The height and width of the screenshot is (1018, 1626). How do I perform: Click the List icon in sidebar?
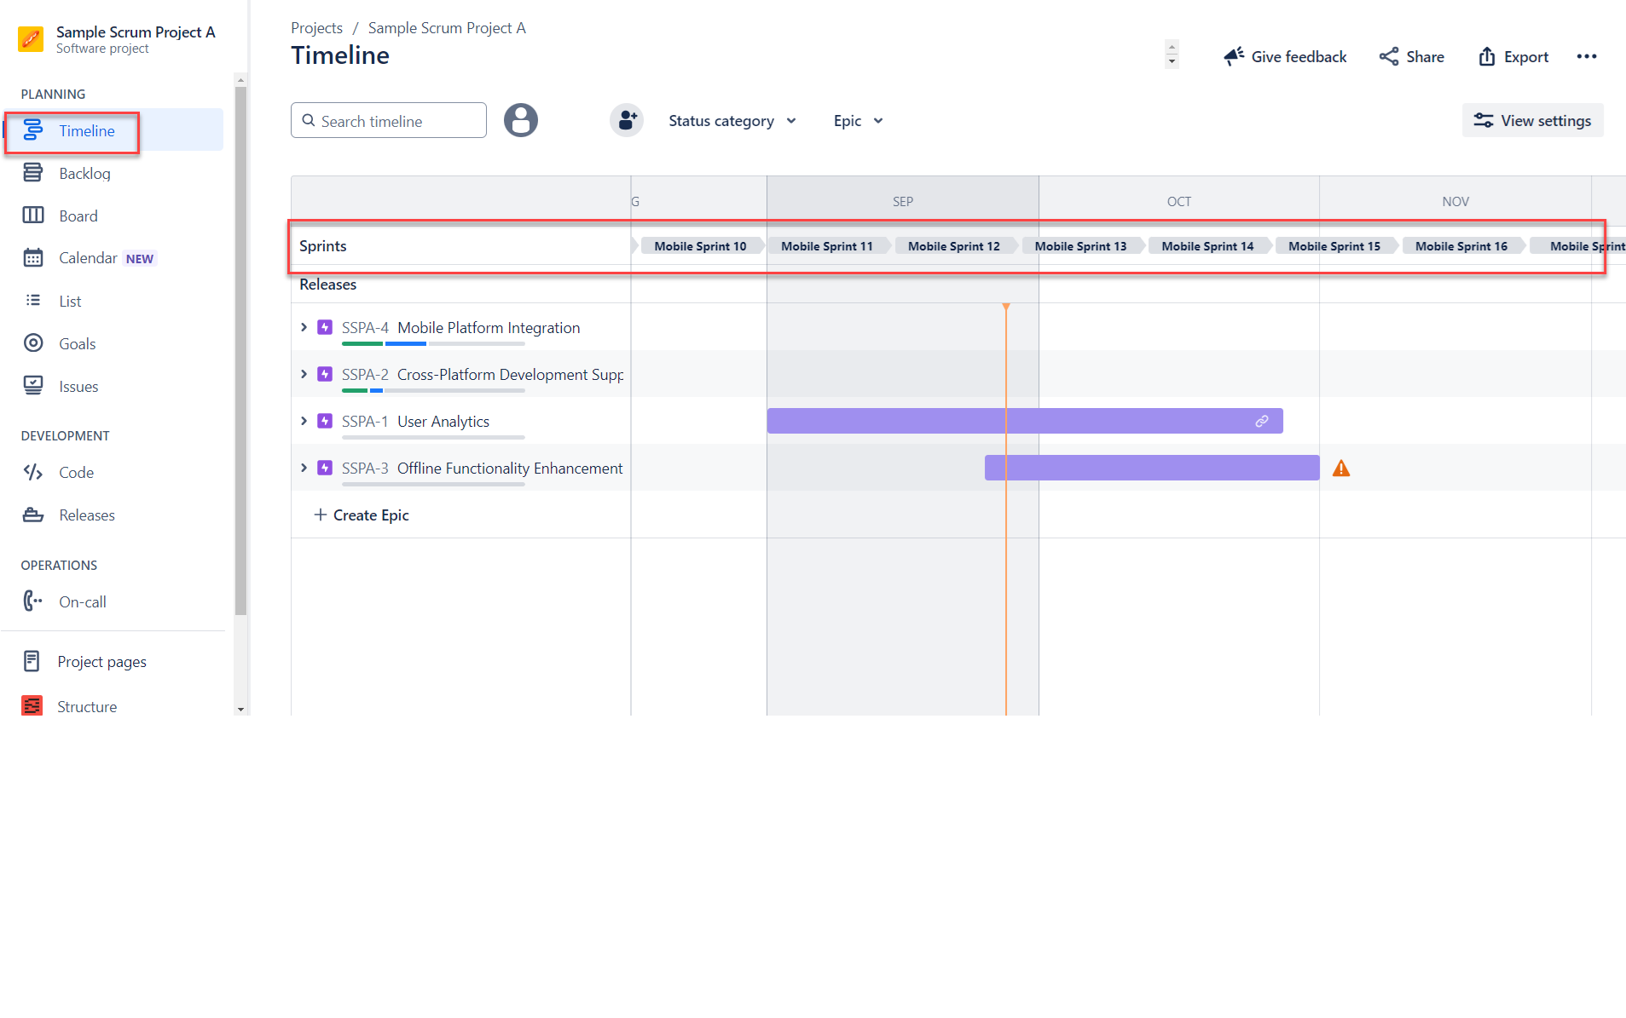point(33,301)
